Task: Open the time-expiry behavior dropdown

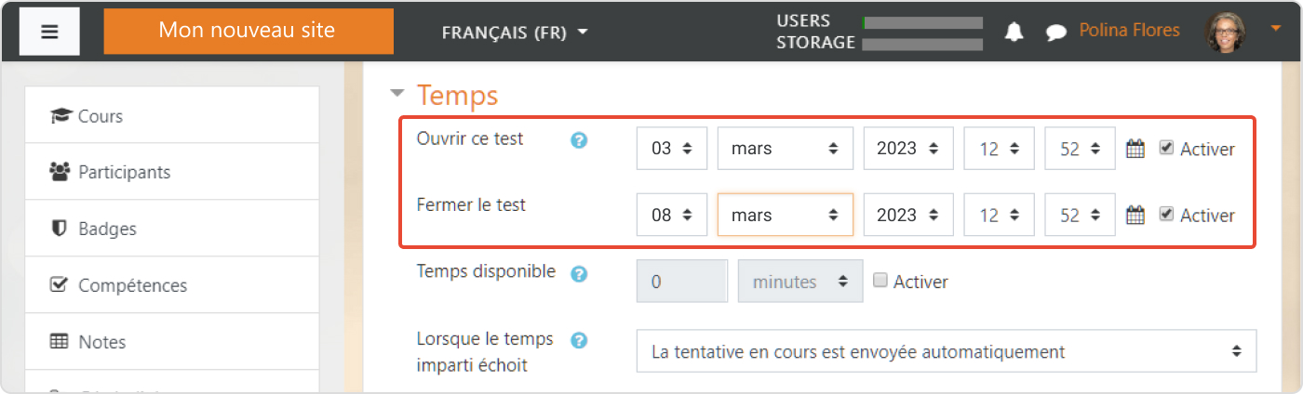Action: point(947,351)
